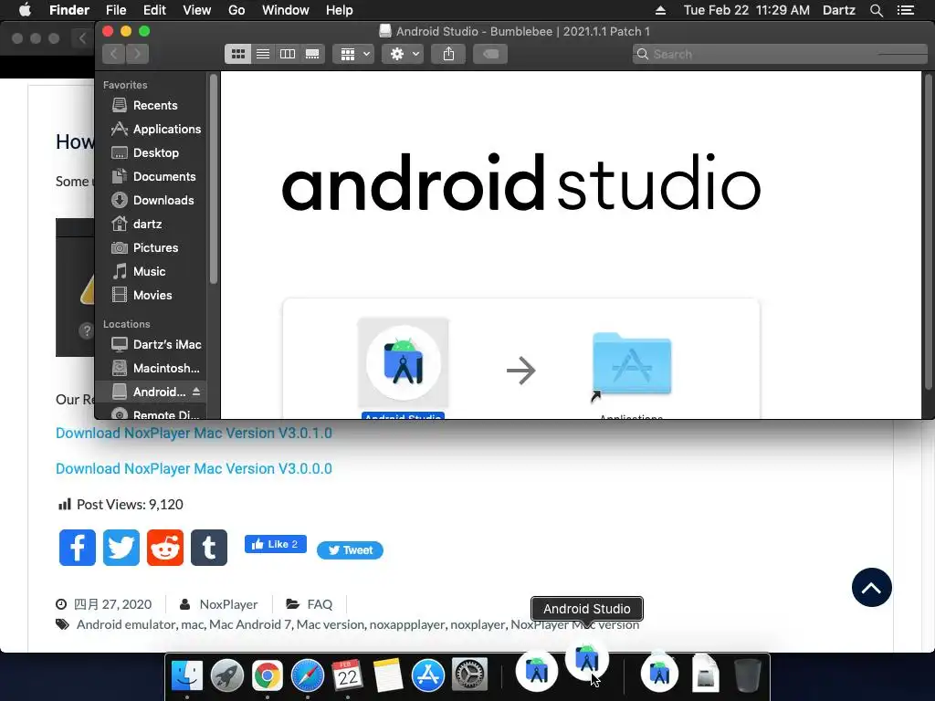Share the post on Tumblr

click(209, 548)
